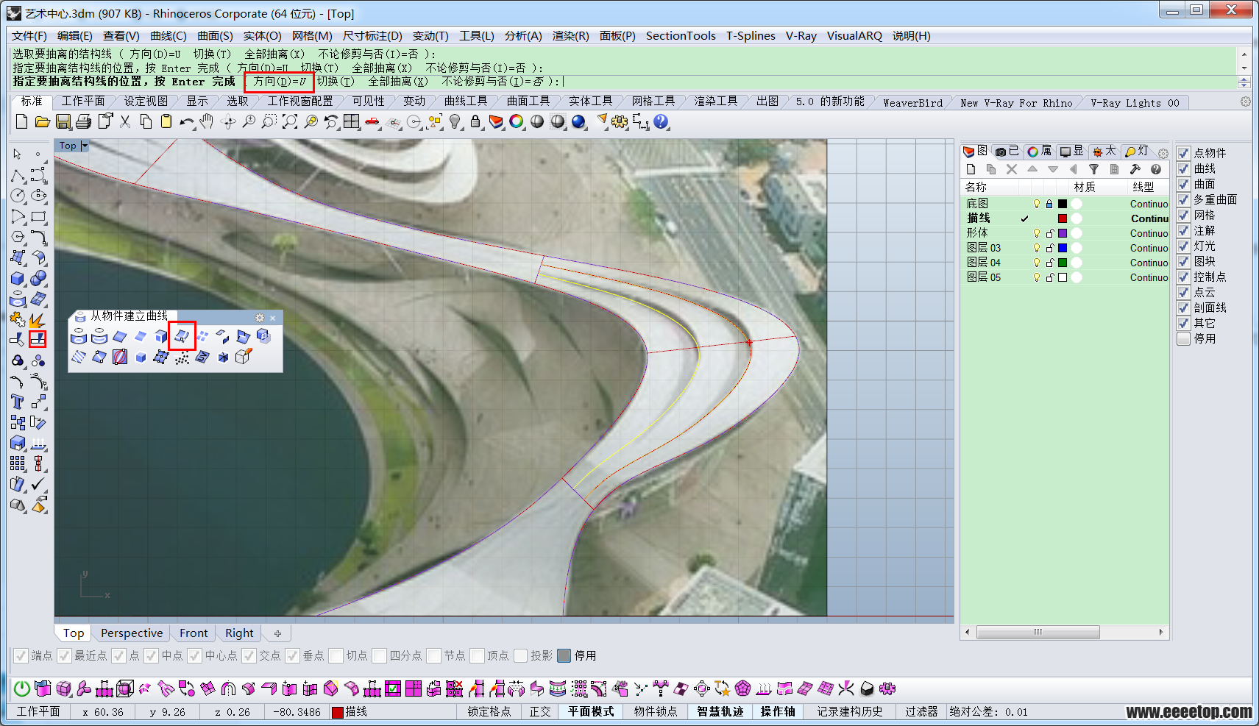Toggle 物件锁点 in the status bar
This screenshot has width=1259, height=726.
point(656,711)
